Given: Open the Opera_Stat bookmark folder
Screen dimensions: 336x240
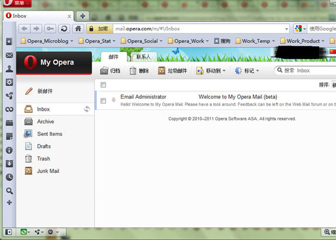Looking at the screenshot, I should 97,41.
